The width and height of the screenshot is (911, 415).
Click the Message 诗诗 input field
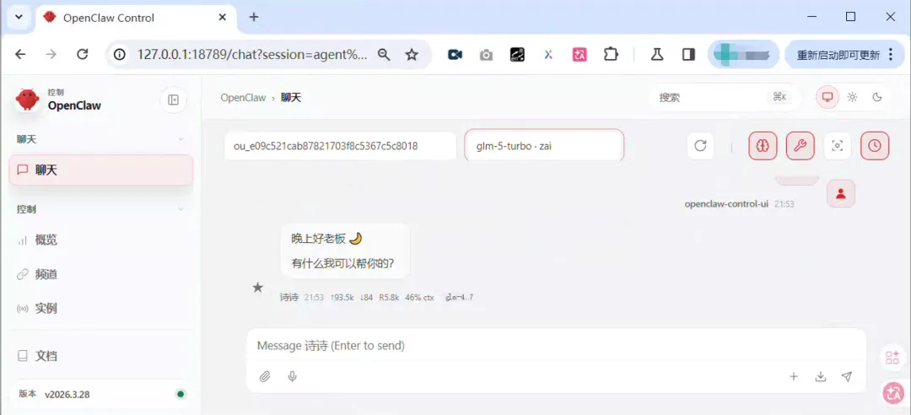(x=556, y=346)
